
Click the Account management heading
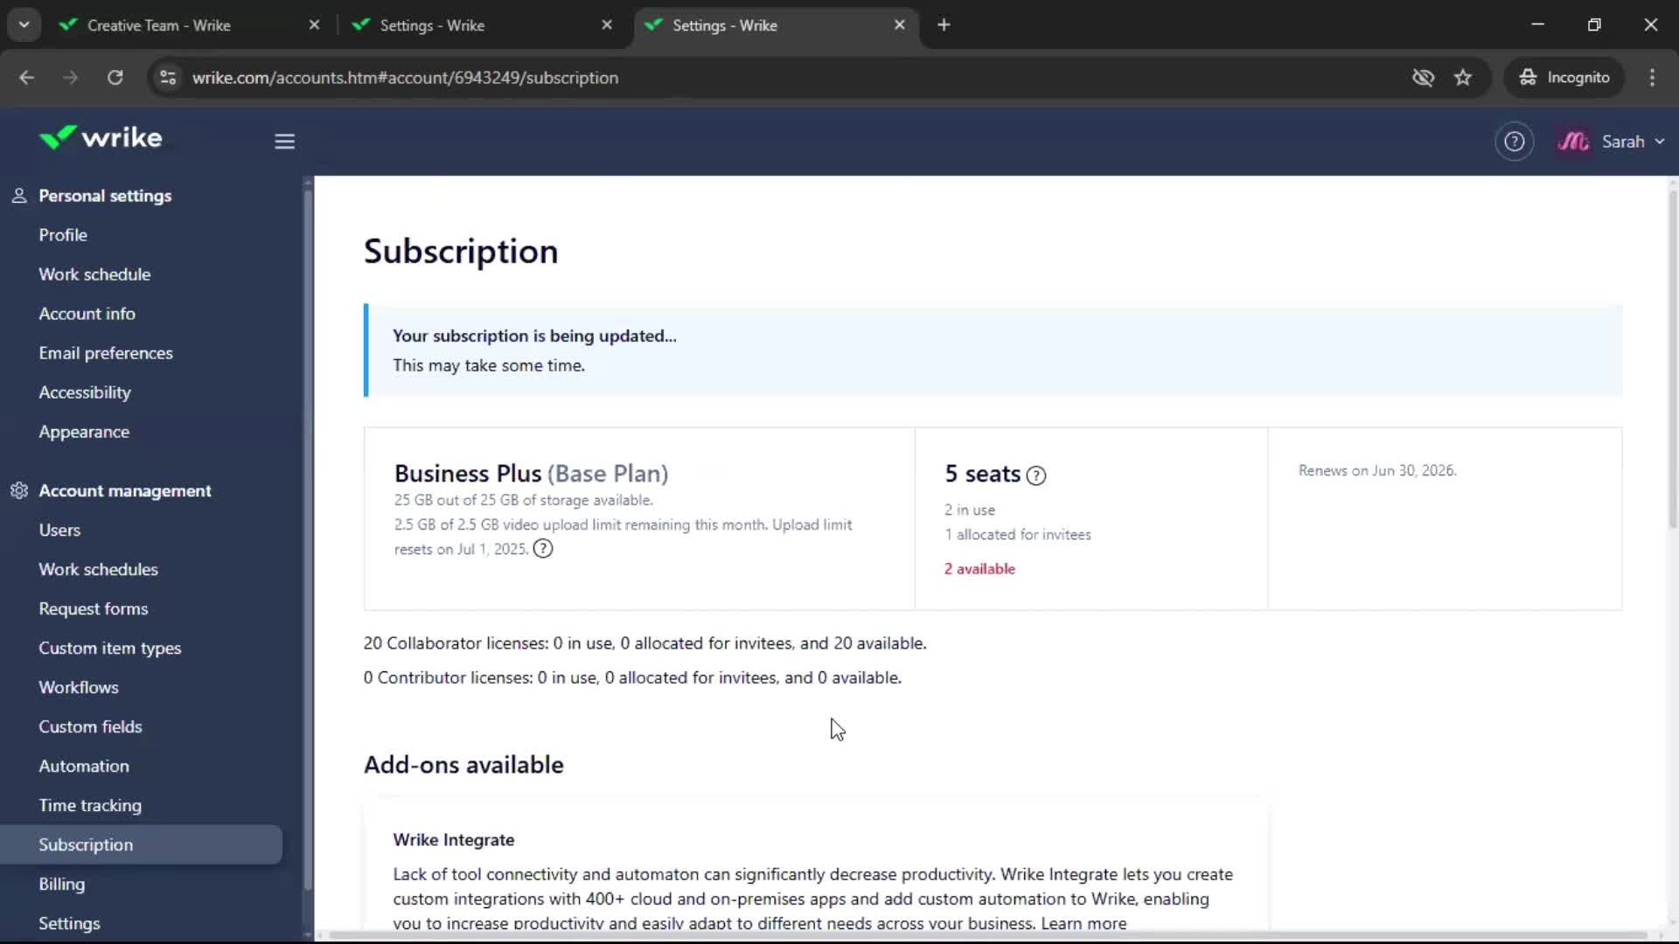tap(125, 491)
